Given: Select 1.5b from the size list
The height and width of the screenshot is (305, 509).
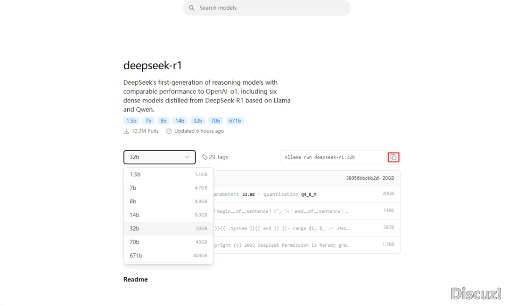Looking at the screenshot, I should click(168, 174).
